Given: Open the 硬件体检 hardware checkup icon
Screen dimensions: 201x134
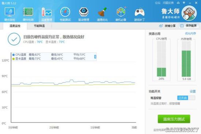Looking at the screenshot, I should 10,14.
